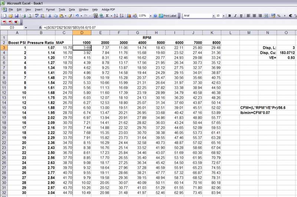This screenshot has height=197, width=297.
Task: Click the Save icon in toolbar
Action: 16,16
